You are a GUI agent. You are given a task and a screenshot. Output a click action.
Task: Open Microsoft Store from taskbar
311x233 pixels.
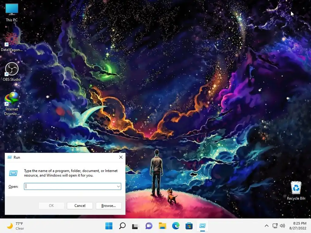pyautogui.click(x=189, y=226)
